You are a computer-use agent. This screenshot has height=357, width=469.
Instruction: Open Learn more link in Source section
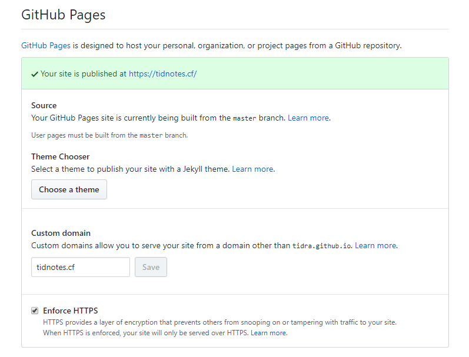pos(308,118)
